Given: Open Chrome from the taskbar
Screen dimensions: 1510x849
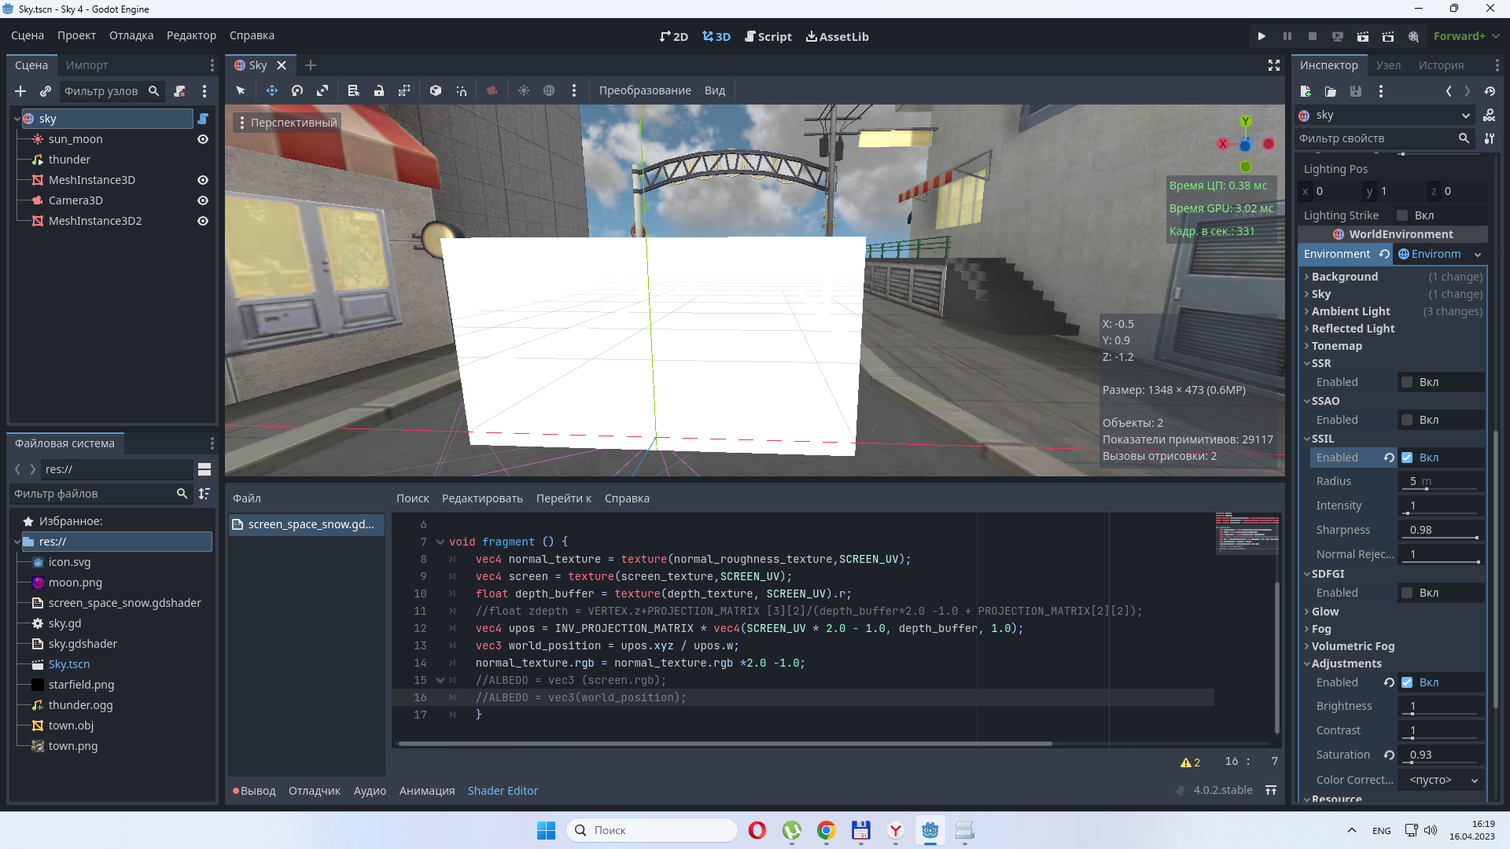Looking at the screenshot, I should 827,830.
